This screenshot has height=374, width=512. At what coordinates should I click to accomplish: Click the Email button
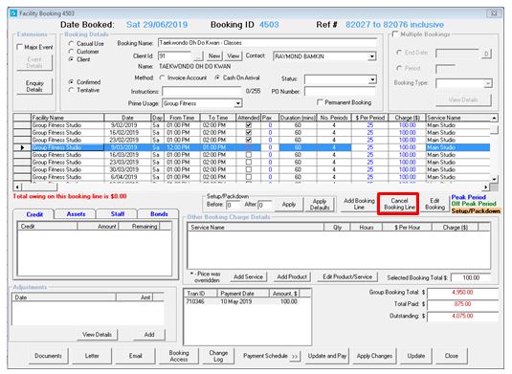point(135,356)
